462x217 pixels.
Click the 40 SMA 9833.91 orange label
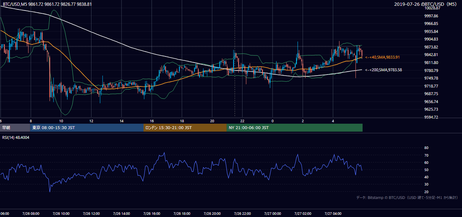tap(382, 57)
